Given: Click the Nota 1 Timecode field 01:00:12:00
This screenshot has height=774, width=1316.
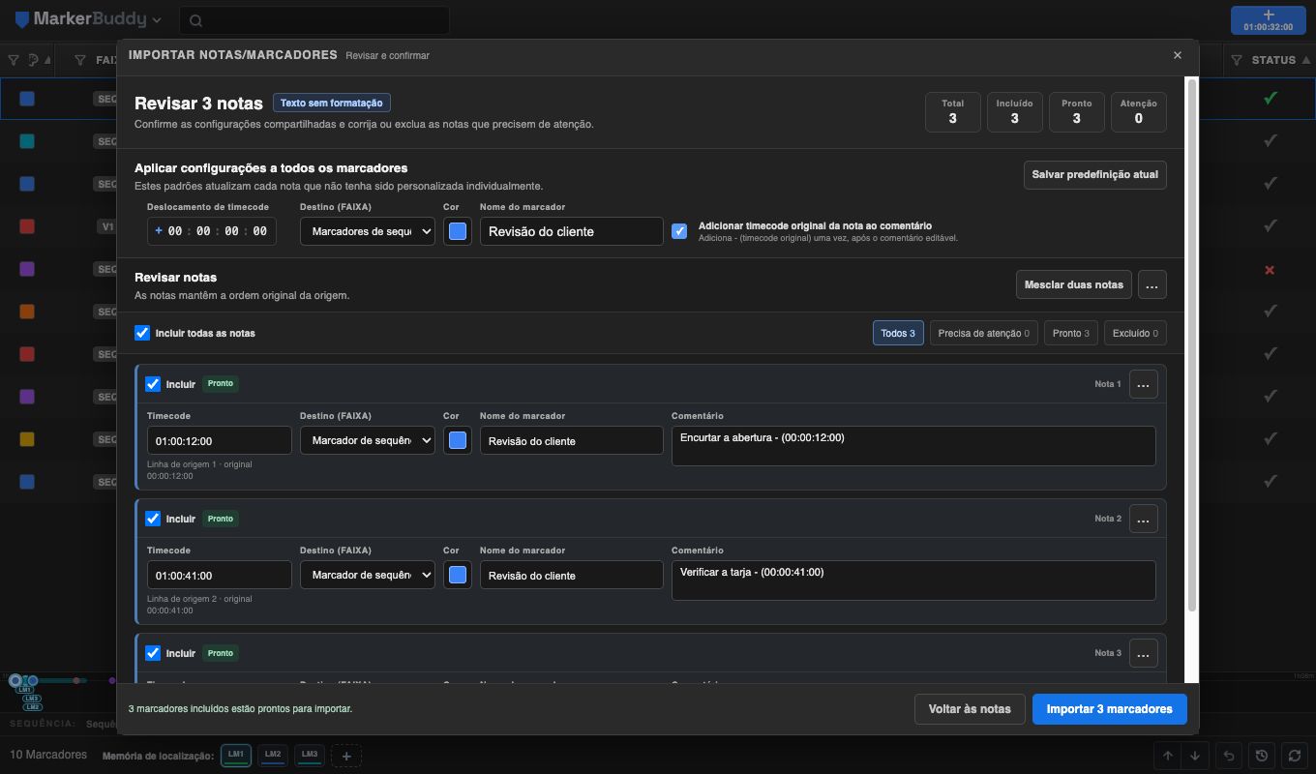Looking at the screenshot, I should tap(220, 440).
